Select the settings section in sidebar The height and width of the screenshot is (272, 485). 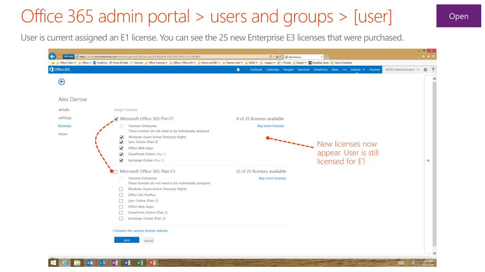[64, 118]
